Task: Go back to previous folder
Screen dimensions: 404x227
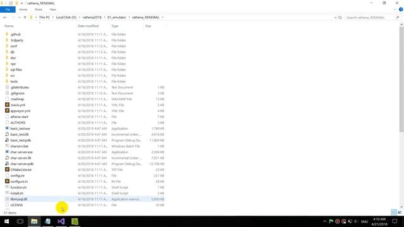Action: 5,18
